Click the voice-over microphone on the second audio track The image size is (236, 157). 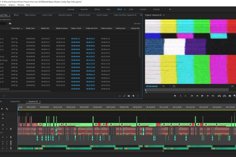[11, 137]
